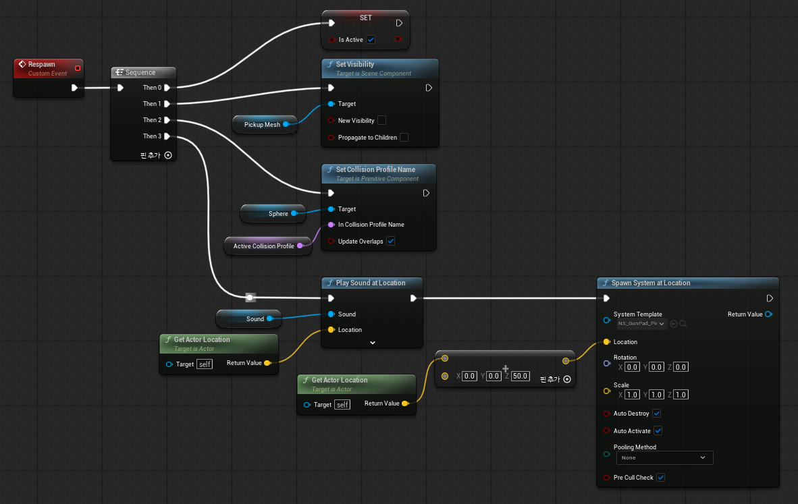
Task: Expand Play Sound at Location advanced pins
Action: point(373,343)
